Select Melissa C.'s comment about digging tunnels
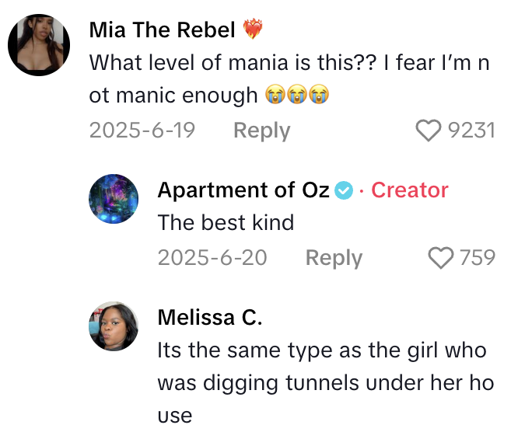 tap(322, 382)
